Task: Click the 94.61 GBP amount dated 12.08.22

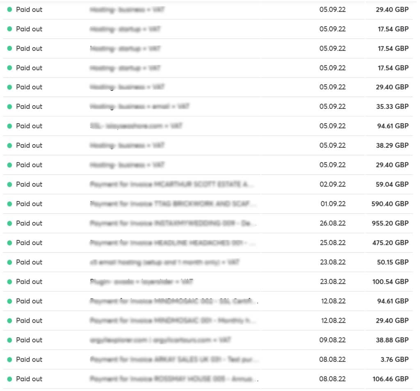Action: pyautogui.click(x=393, y=301)
